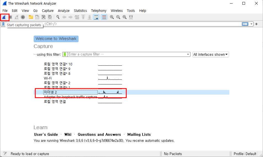Select 로컬 영역 연결* 9 interface
Image resolution: width=263 pixels, height=157 pixels.
click(x=57, y=69)
